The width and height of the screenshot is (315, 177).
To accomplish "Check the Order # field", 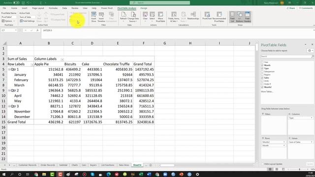I will [x=262, y=84].
